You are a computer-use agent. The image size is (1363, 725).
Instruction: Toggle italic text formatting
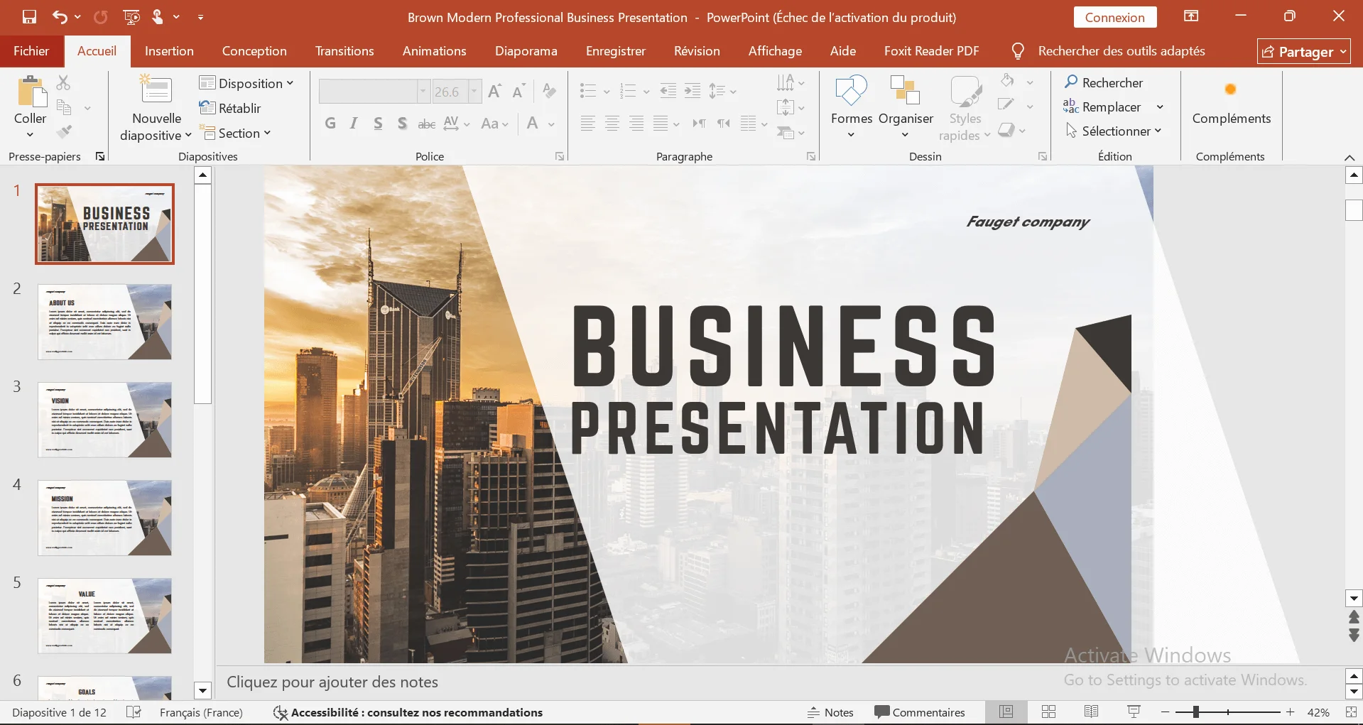(354, 124)
